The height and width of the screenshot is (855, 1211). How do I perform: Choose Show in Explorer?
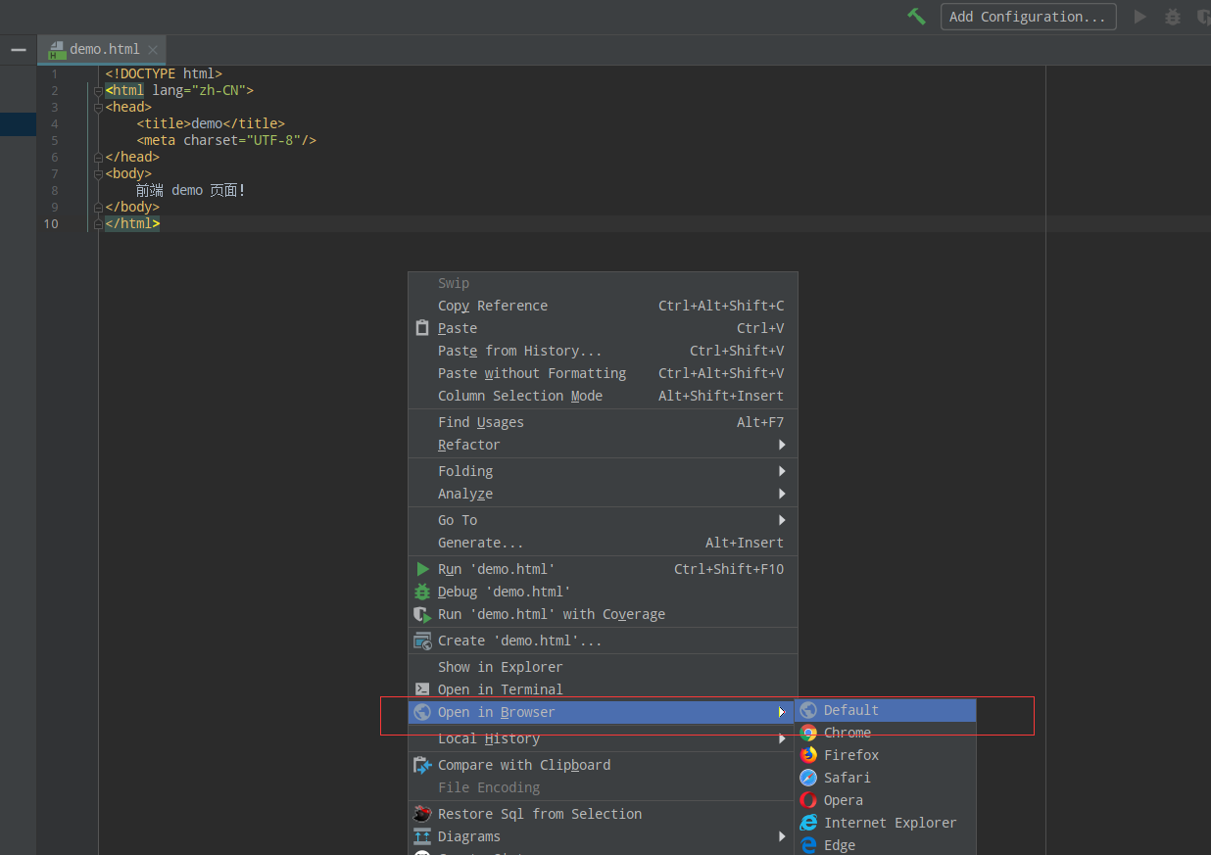pyautogui.click(x=603, y=667)
